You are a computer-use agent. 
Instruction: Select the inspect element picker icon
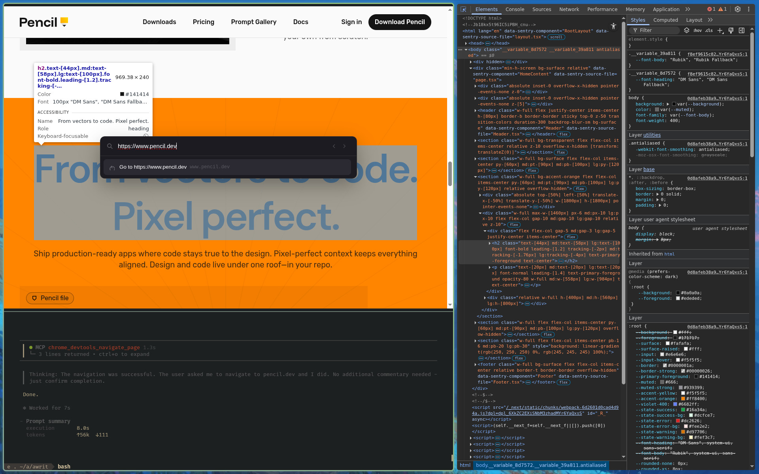point(463,9)
